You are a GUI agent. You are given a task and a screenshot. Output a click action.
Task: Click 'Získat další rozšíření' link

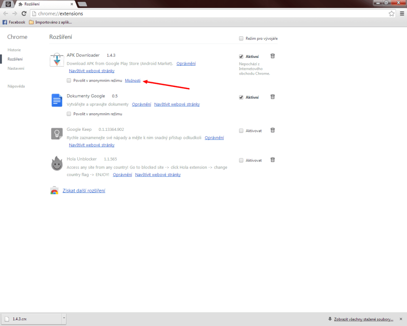(84, 191)
